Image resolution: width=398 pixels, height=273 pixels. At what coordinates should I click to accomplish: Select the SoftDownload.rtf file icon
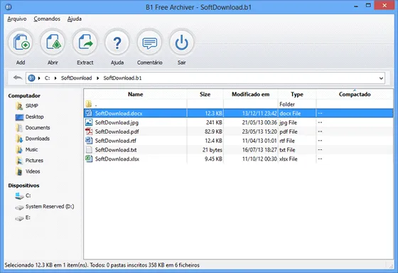[89, 141]
